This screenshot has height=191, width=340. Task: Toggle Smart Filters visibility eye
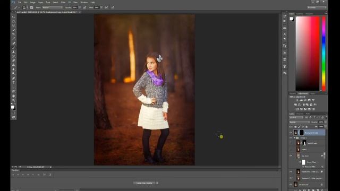300,162
